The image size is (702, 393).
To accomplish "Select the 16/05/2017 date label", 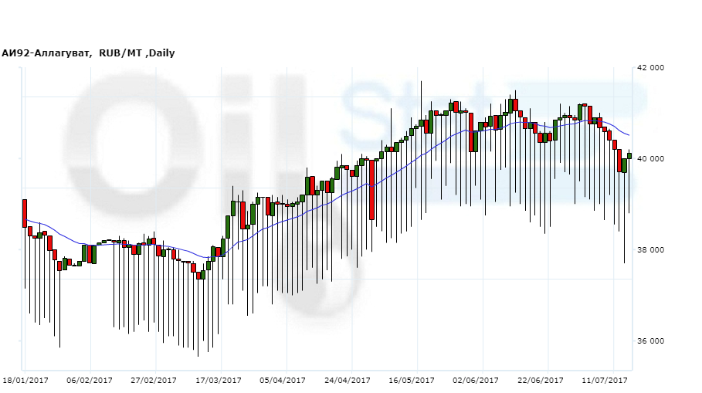I will [x=412, y=381].
